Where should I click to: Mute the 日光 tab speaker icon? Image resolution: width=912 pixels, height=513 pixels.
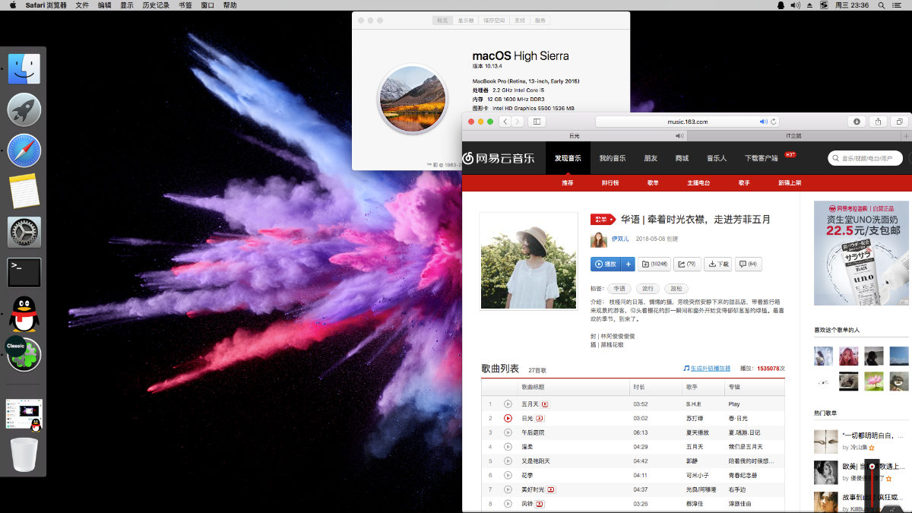pyautogui.click(x=679, y=136)
